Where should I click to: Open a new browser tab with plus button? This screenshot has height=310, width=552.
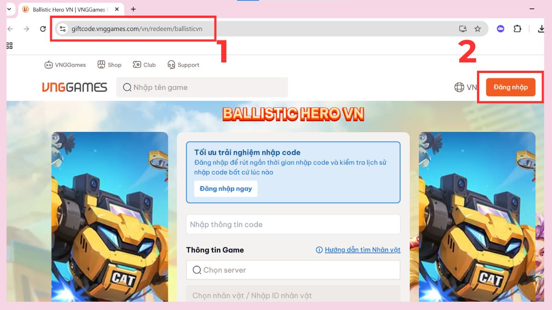click(133, 9)
